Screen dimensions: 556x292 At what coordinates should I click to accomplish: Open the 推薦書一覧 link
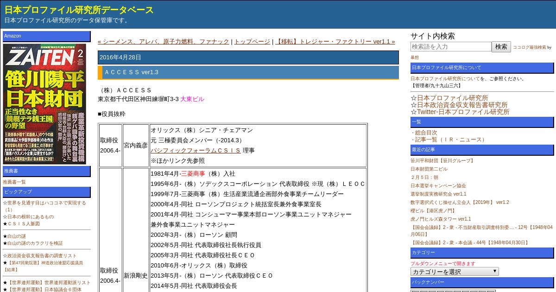click(x=14, y=182)
